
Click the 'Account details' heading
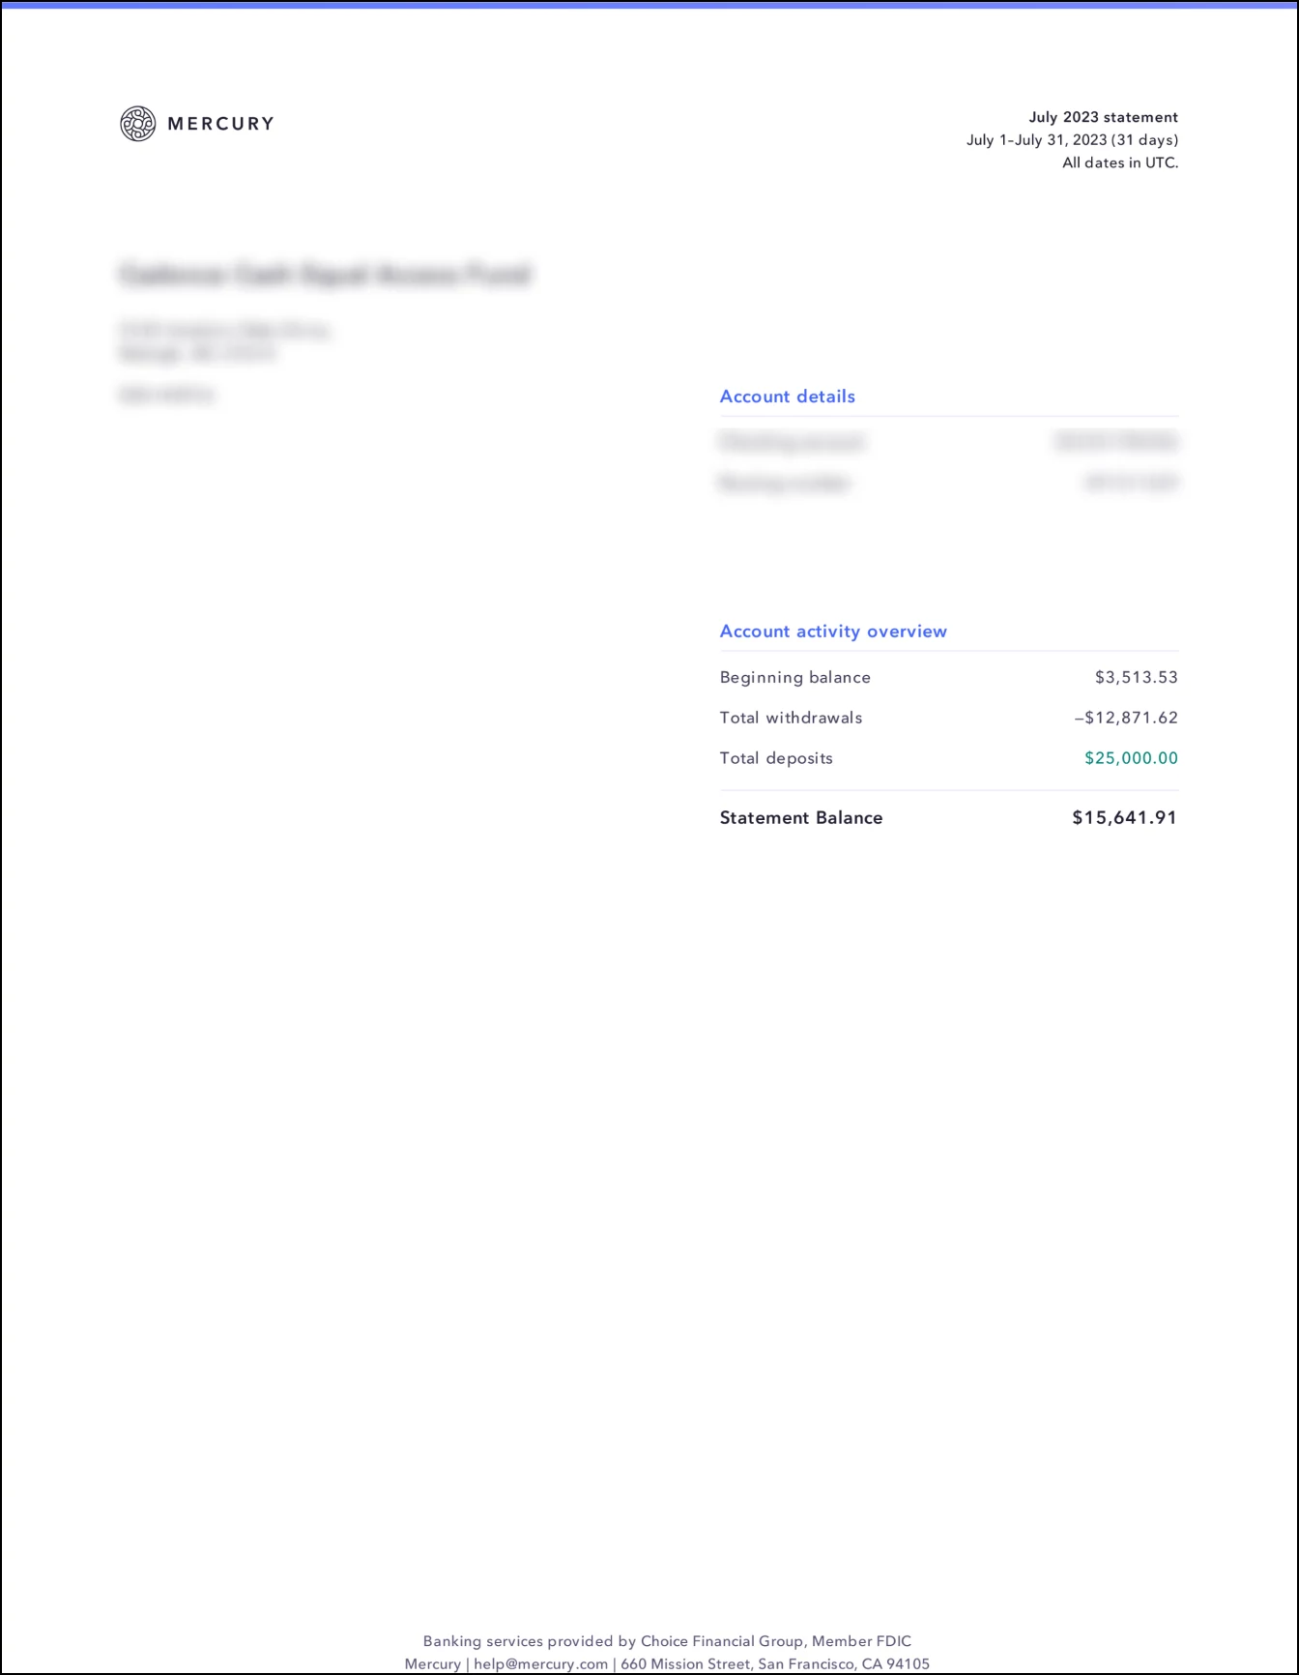pos(787,397)
